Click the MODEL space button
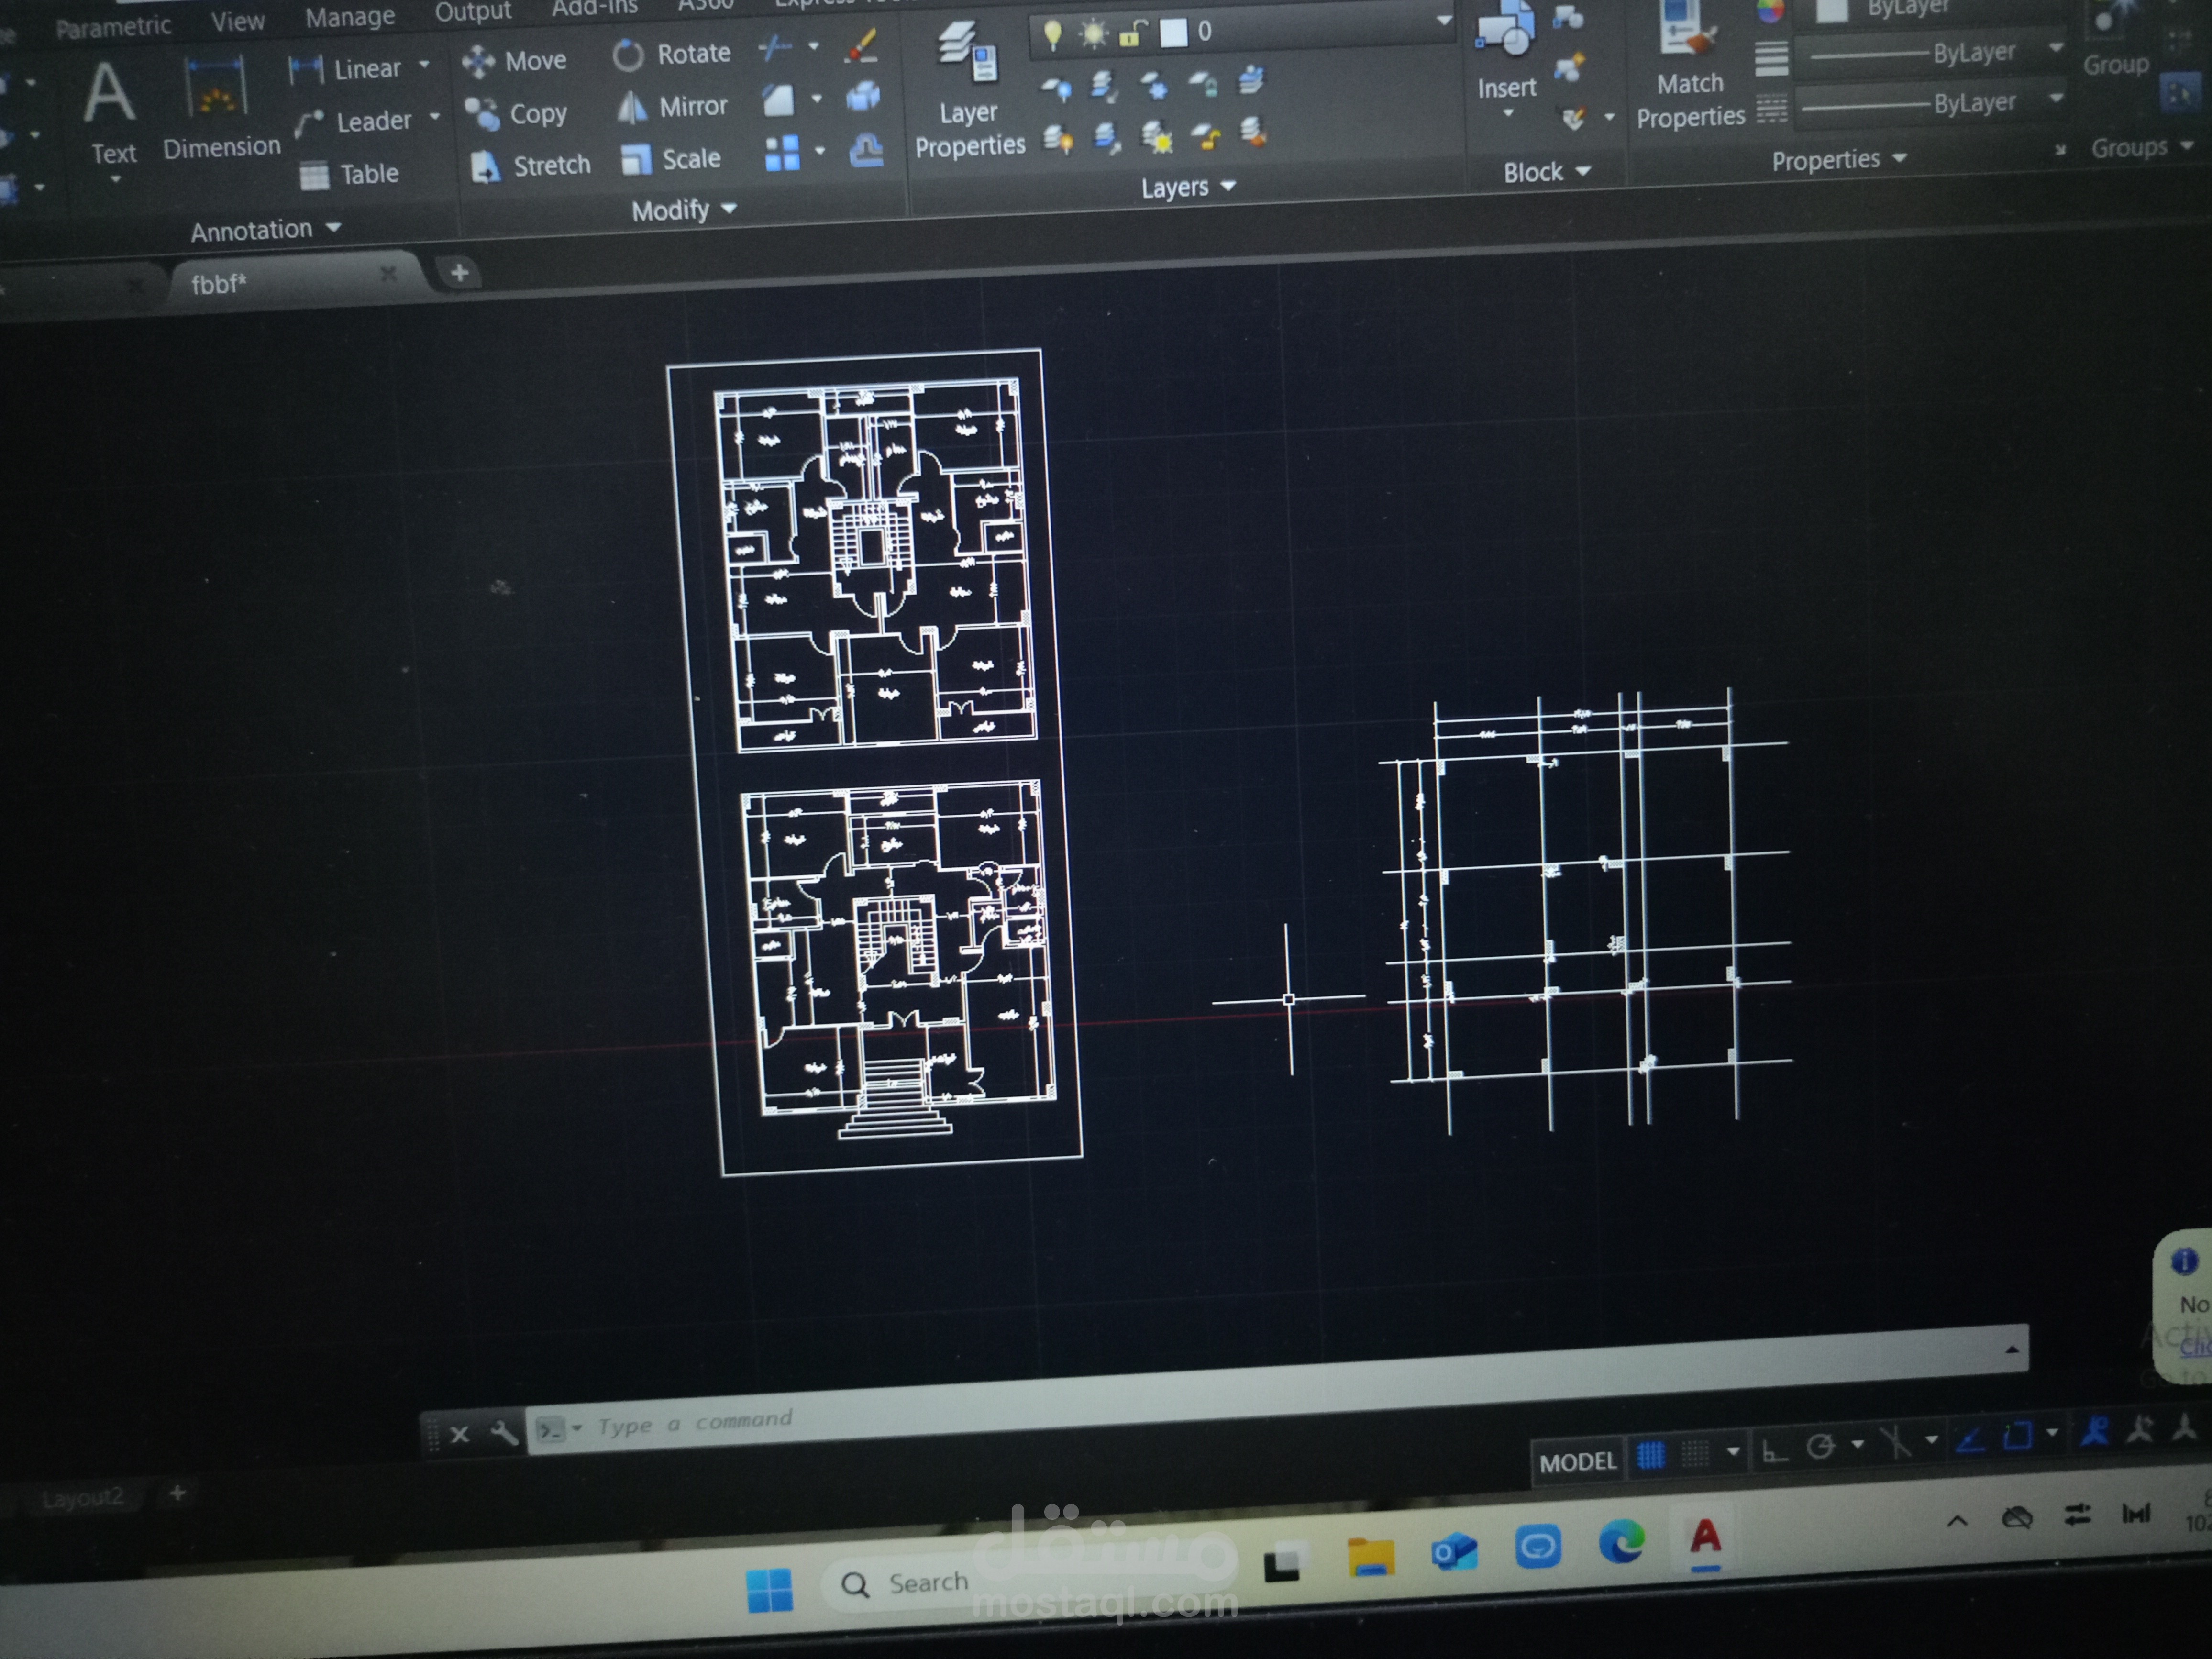The width and height of the screenshot is (2212, 1659). tap(1578, 1462)
